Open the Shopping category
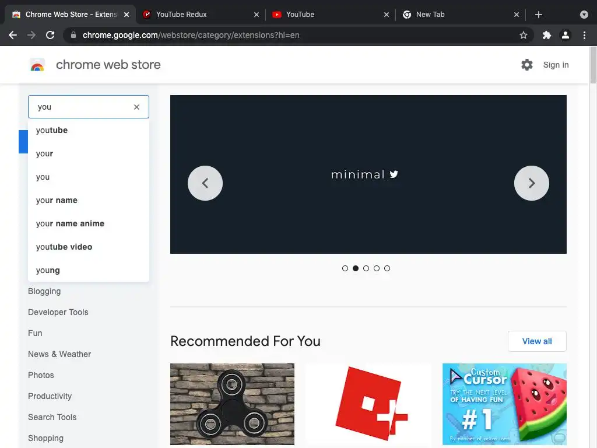597x448 pixels. click(45, 438)
